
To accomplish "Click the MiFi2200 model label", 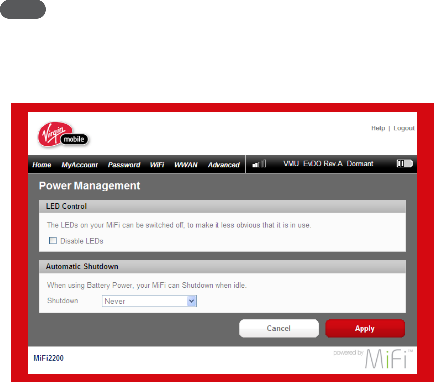I will pos(49,358).
